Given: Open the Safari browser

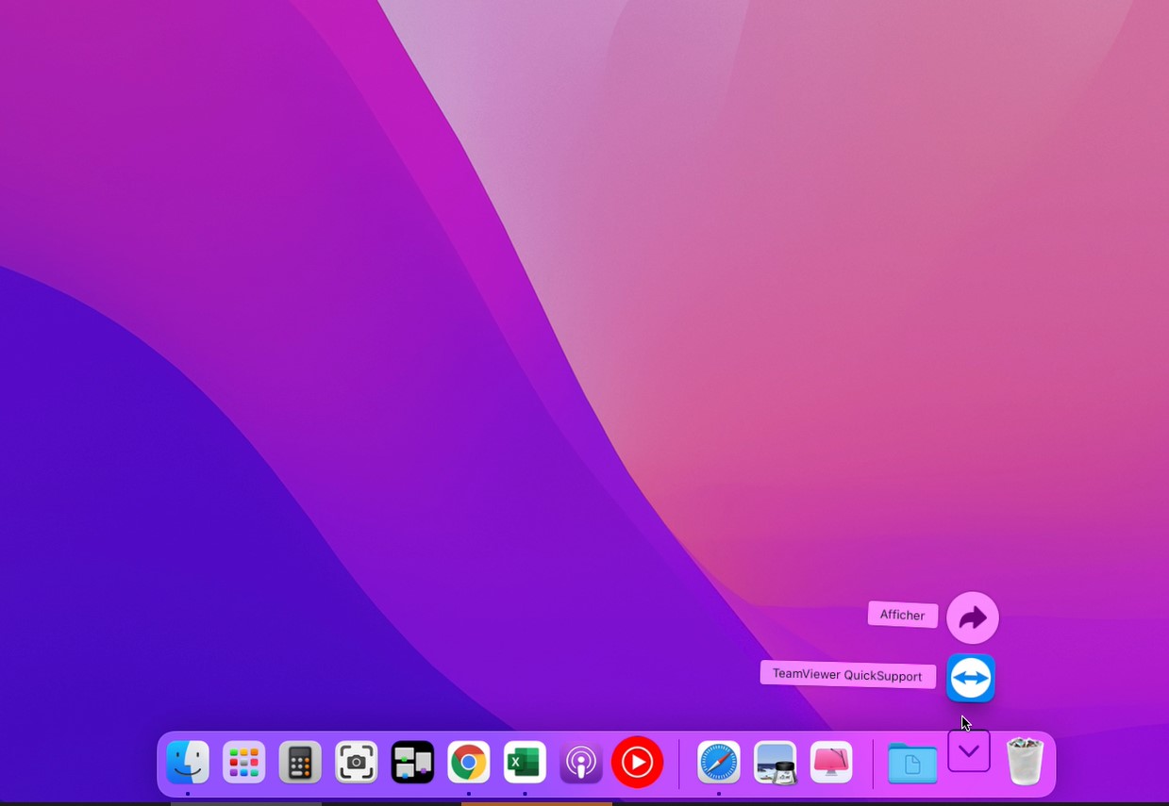Looking at the screenshot, I should 719,763.
